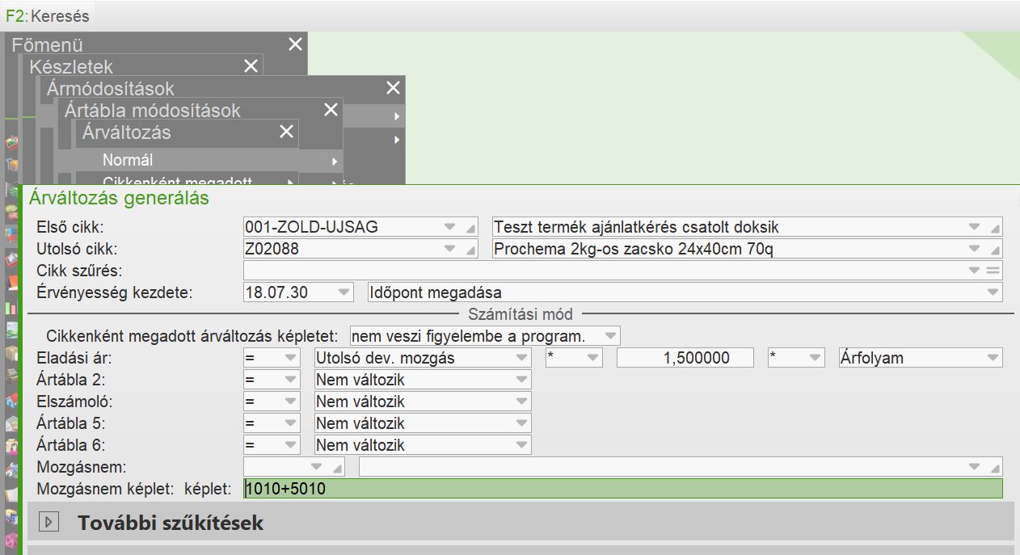Click the Főmenü menu title
The width and height of the screenshot is (1020, 555).
[47, 45]
